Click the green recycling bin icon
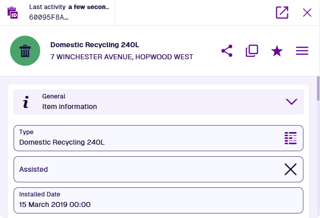Screen dimensions: 320x218 tap(25, 51)
